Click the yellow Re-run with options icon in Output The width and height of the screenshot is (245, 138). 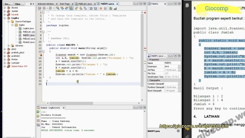click(x=38, y=116)
